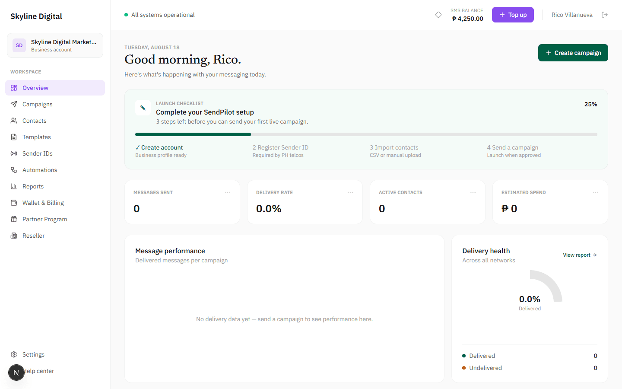This screenshot has height=389, width=622.
Task: Click the Top up button
Action: coord(513,15)
